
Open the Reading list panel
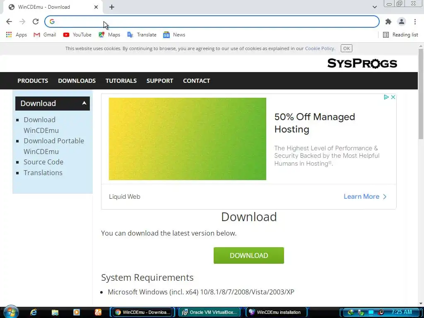(400, 35)
